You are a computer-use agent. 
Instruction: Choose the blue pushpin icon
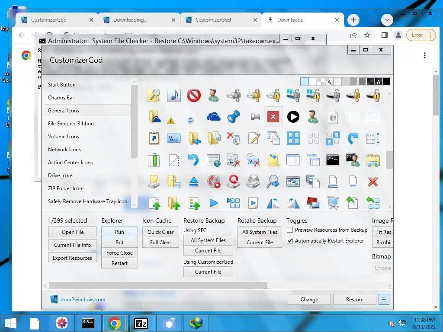coord(233,117)
